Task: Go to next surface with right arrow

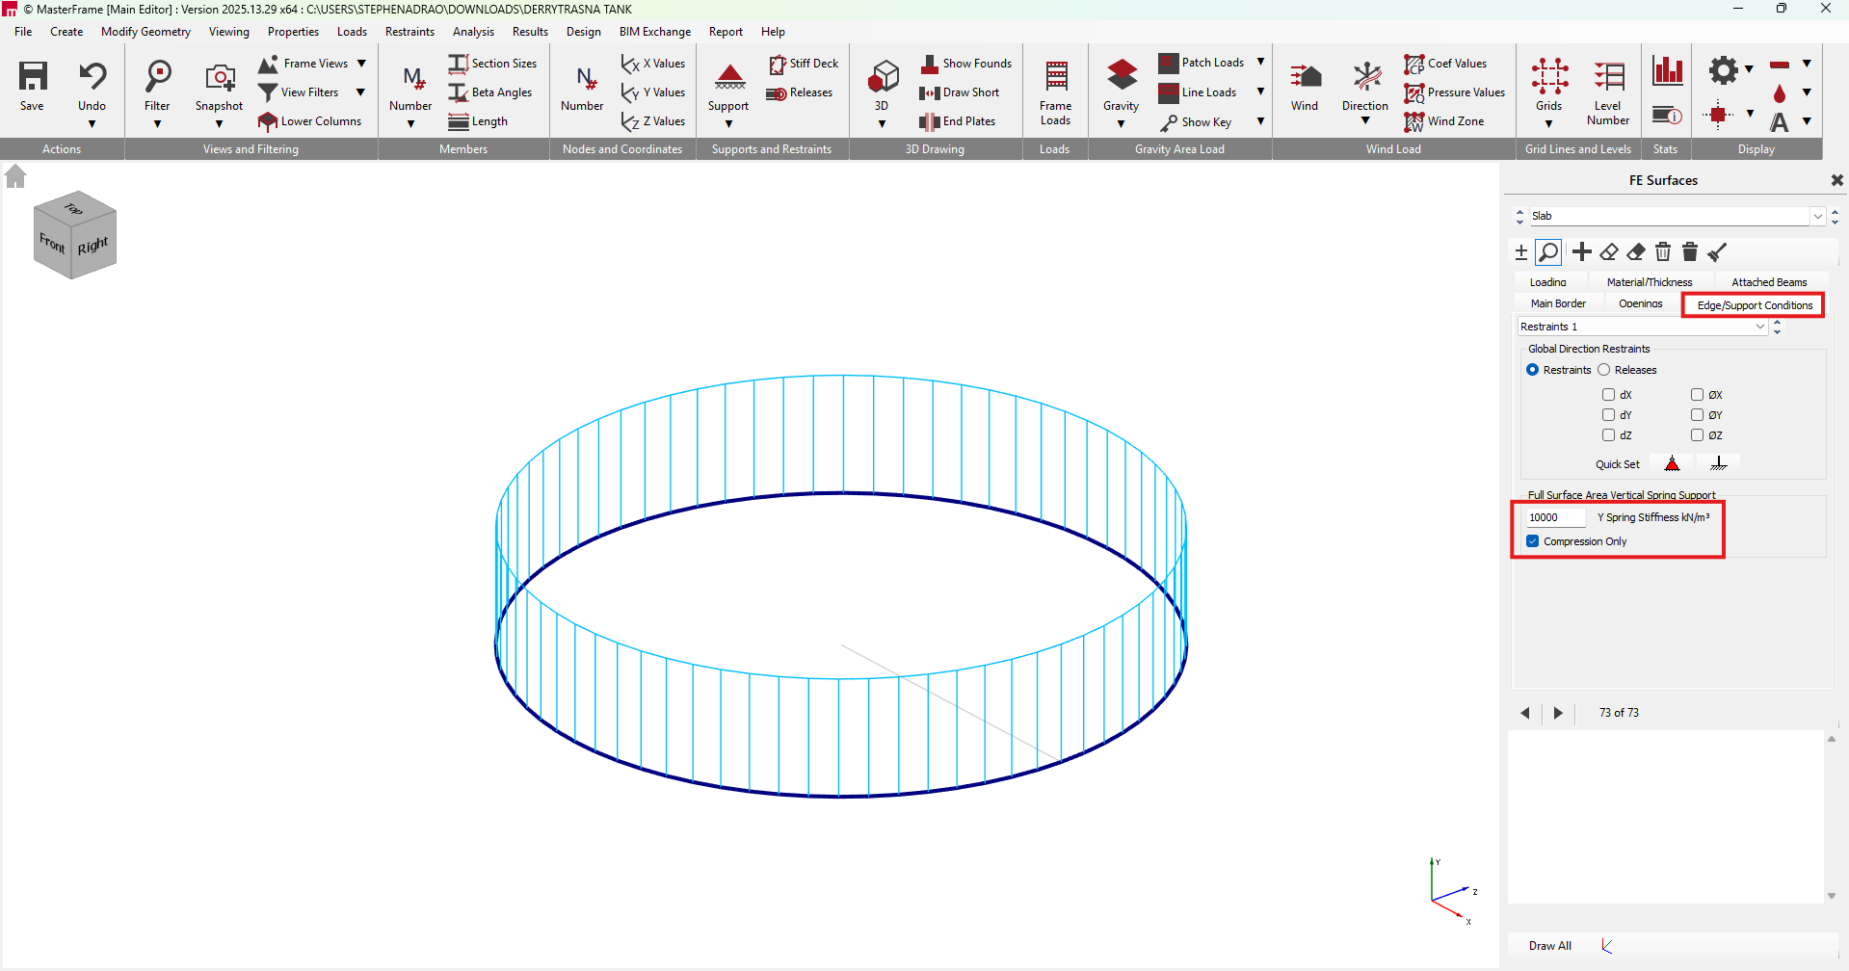Action: 1558,713
